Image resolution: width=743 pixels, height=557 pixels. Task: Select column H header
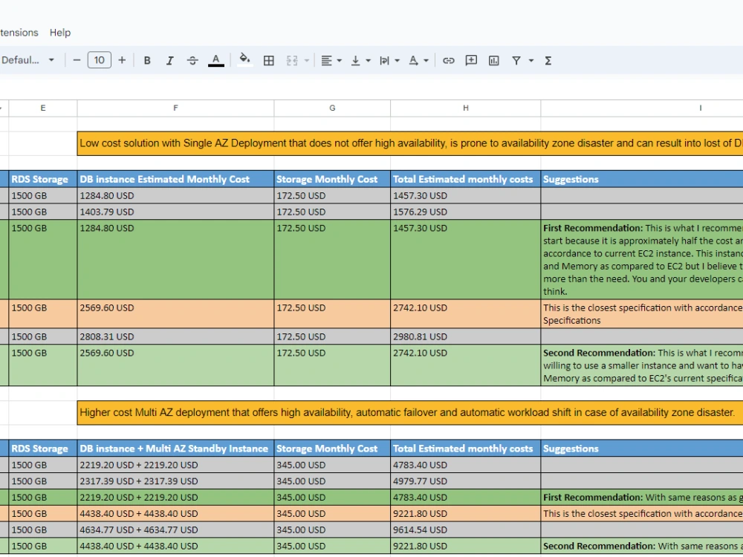(x=465, y=108)
